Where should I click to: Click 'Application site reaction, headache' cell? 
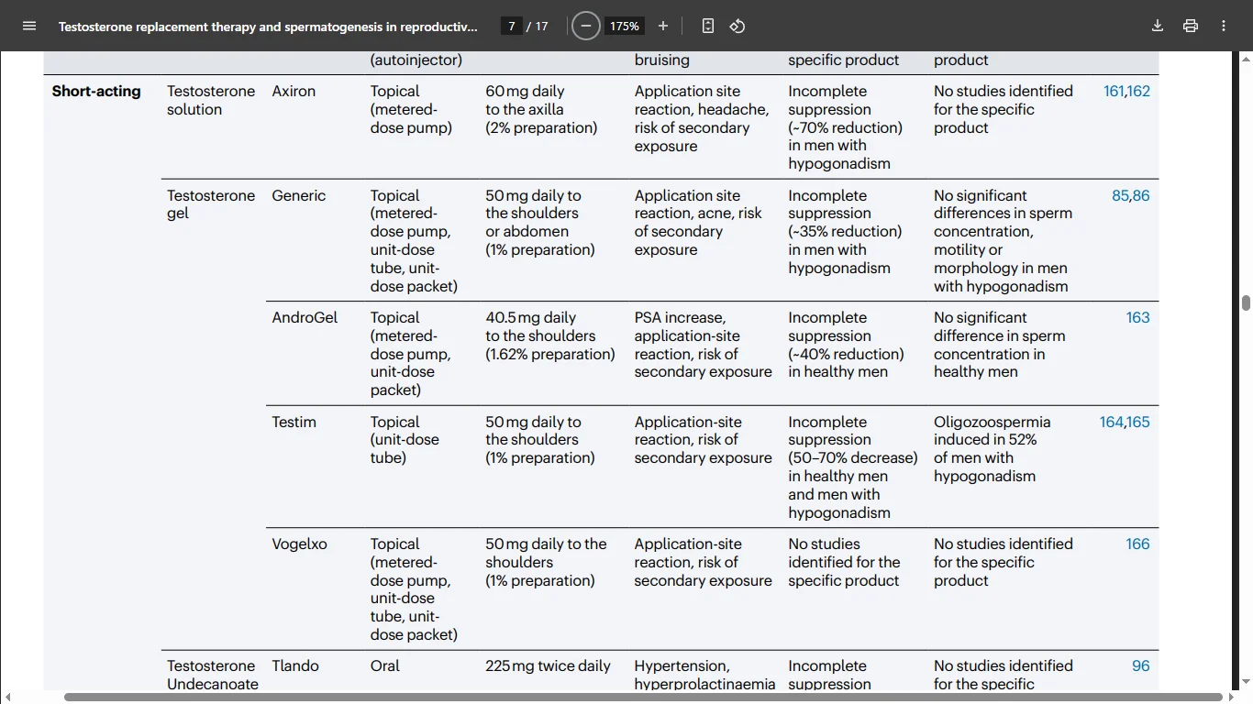tap(702, 118)
